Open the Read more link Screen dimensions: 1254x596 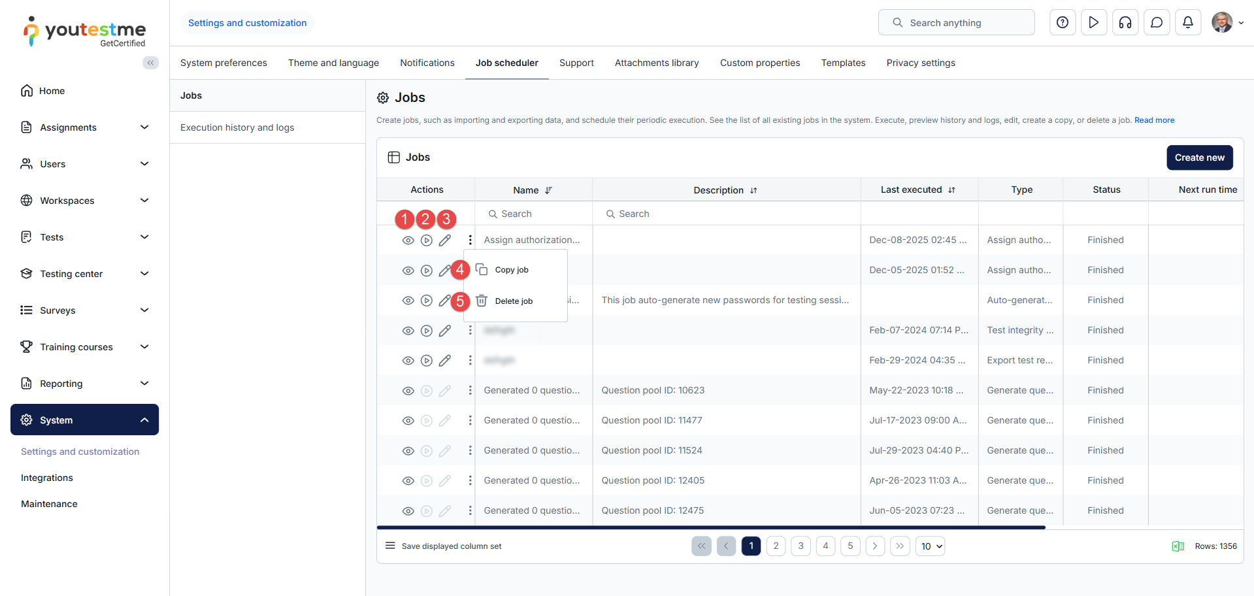tap(1154, 120)
